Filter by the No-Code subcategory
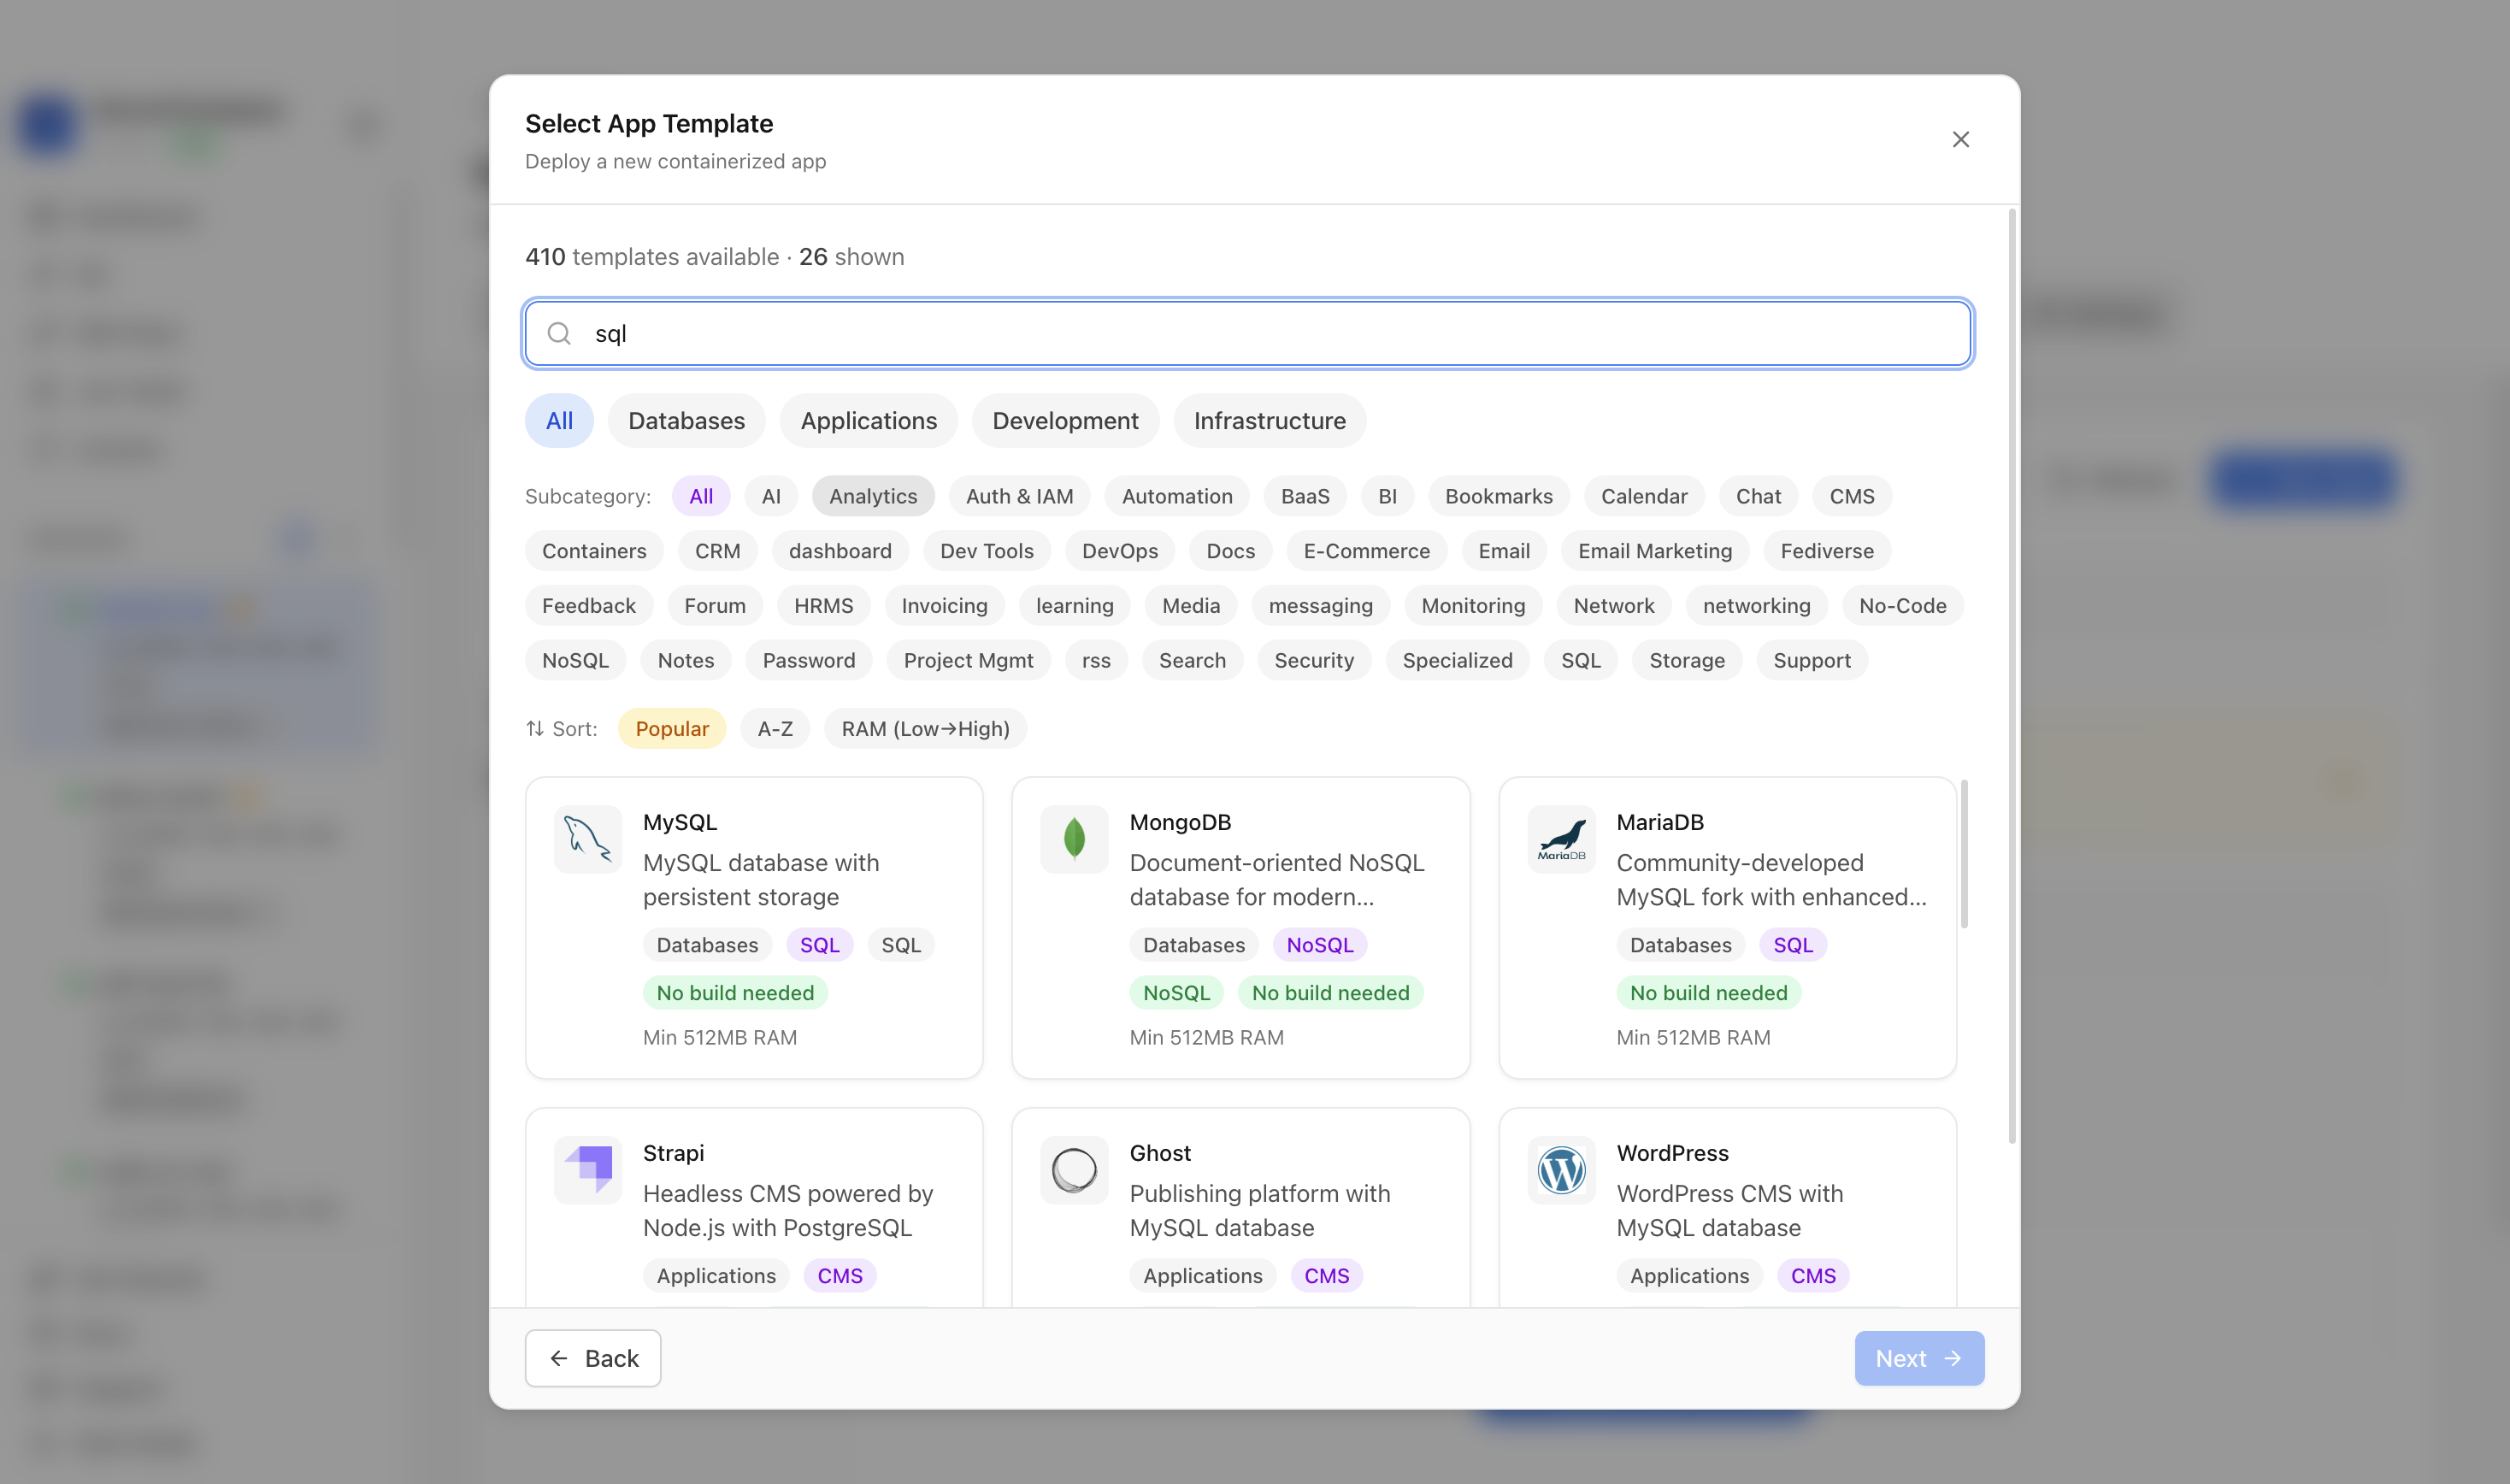Viewport: 2510px width, 1484px height. pyautogui.click(x=1902, y=606)
